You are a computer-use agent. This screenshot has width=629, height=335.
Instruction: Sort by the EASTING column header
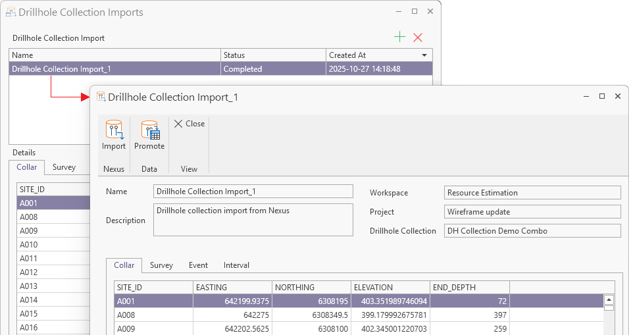(x=232, y=288)
